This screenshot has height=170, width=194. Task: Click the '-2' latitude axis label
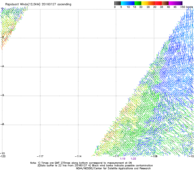2,37
